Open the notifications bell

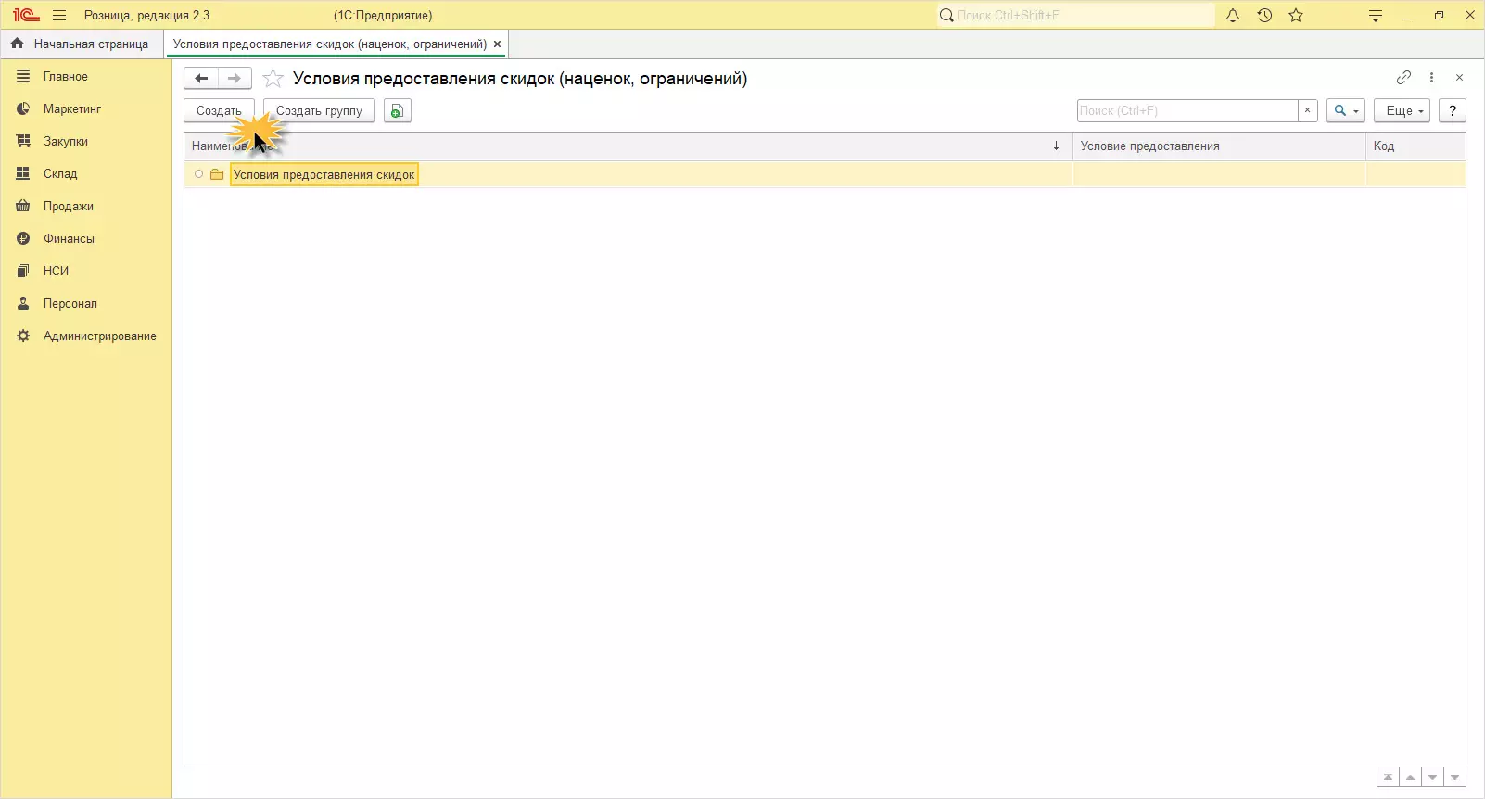tap(1233, 16)
